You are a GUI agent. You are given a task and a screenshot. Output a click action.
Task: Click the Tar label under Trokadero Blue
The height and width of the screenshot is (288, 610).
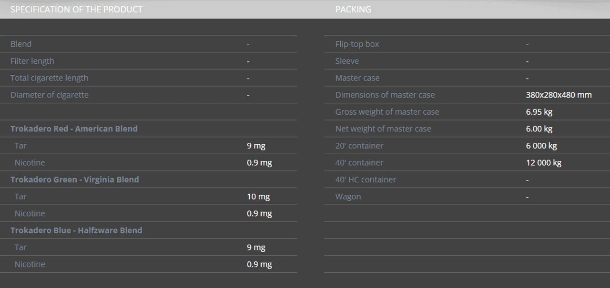pos(20,247)
